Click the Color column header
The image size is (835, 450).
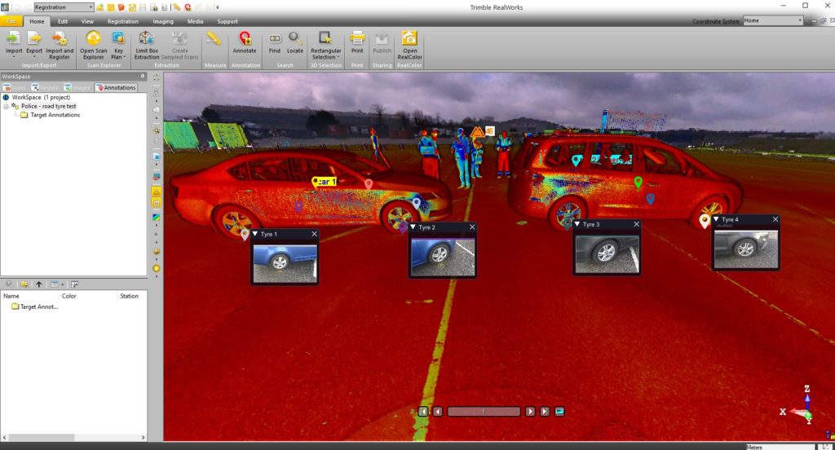[68, 296]
